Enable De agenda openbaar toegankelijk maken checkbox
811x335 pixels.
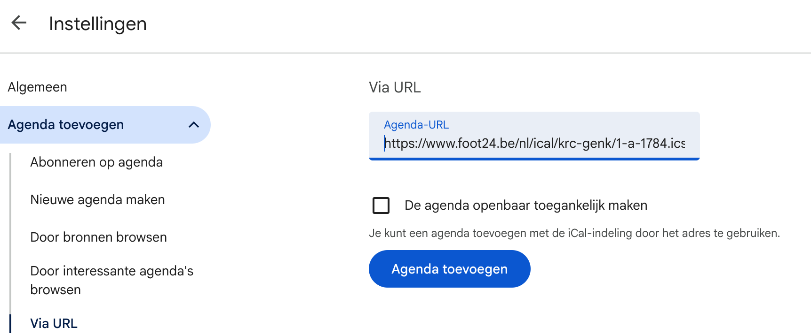pos(381,206)
